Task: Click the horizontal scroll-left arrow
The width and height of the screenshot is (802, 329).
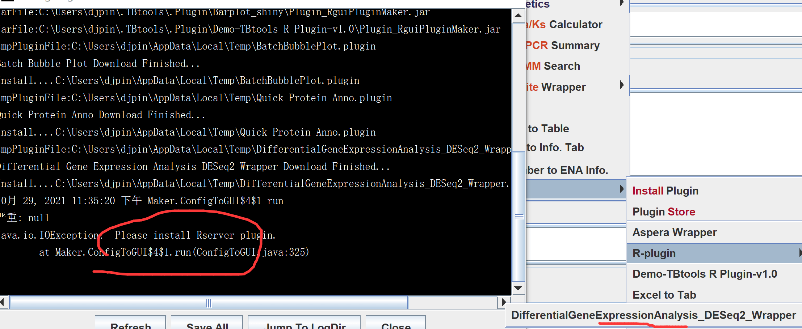Action: [x=3, y=302]
